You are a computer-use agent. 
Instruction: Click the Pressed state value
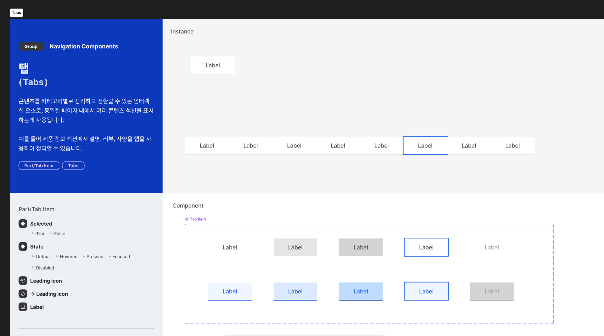(95, 257)
